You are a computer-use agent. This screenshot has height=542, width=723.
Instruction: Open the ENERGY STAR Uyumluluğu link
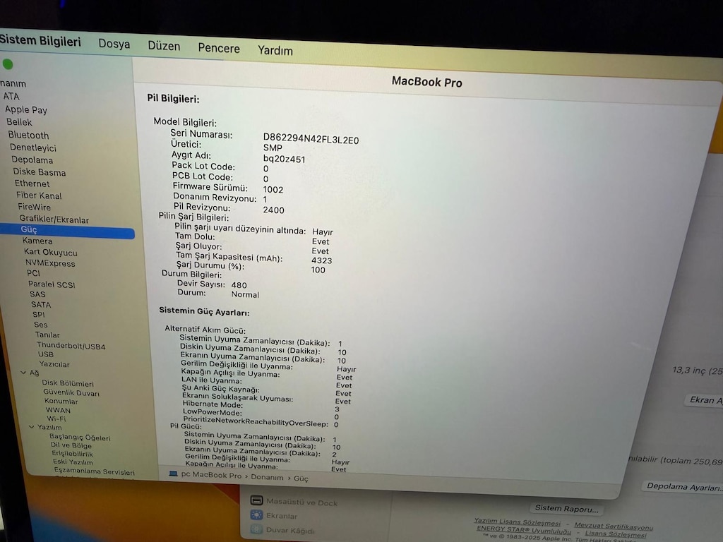(524, 530)
